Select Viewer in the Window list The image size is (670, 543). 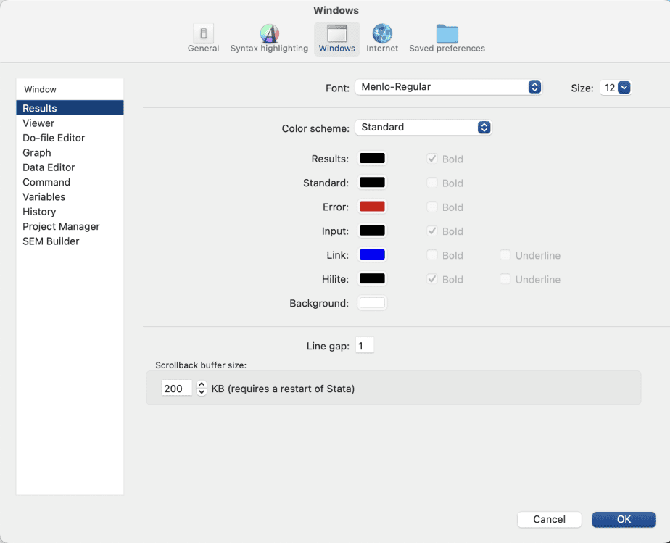tap(38, 123)
